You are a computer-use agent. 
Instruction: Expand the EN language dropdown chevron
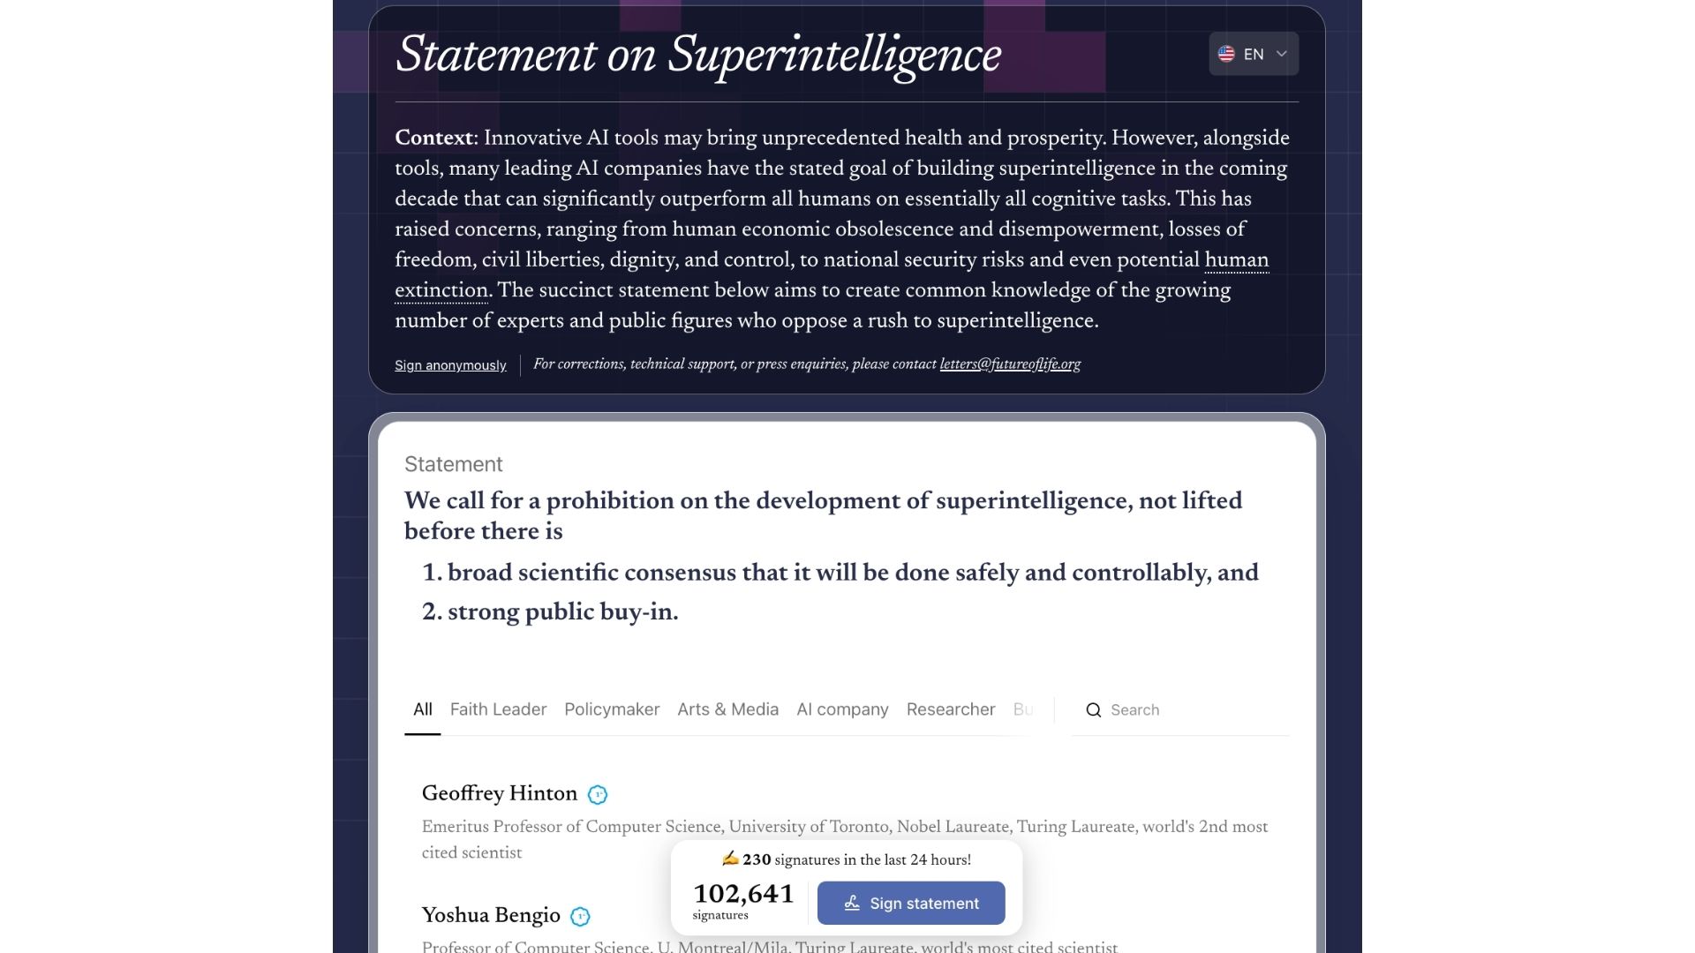click(1282, 54)
